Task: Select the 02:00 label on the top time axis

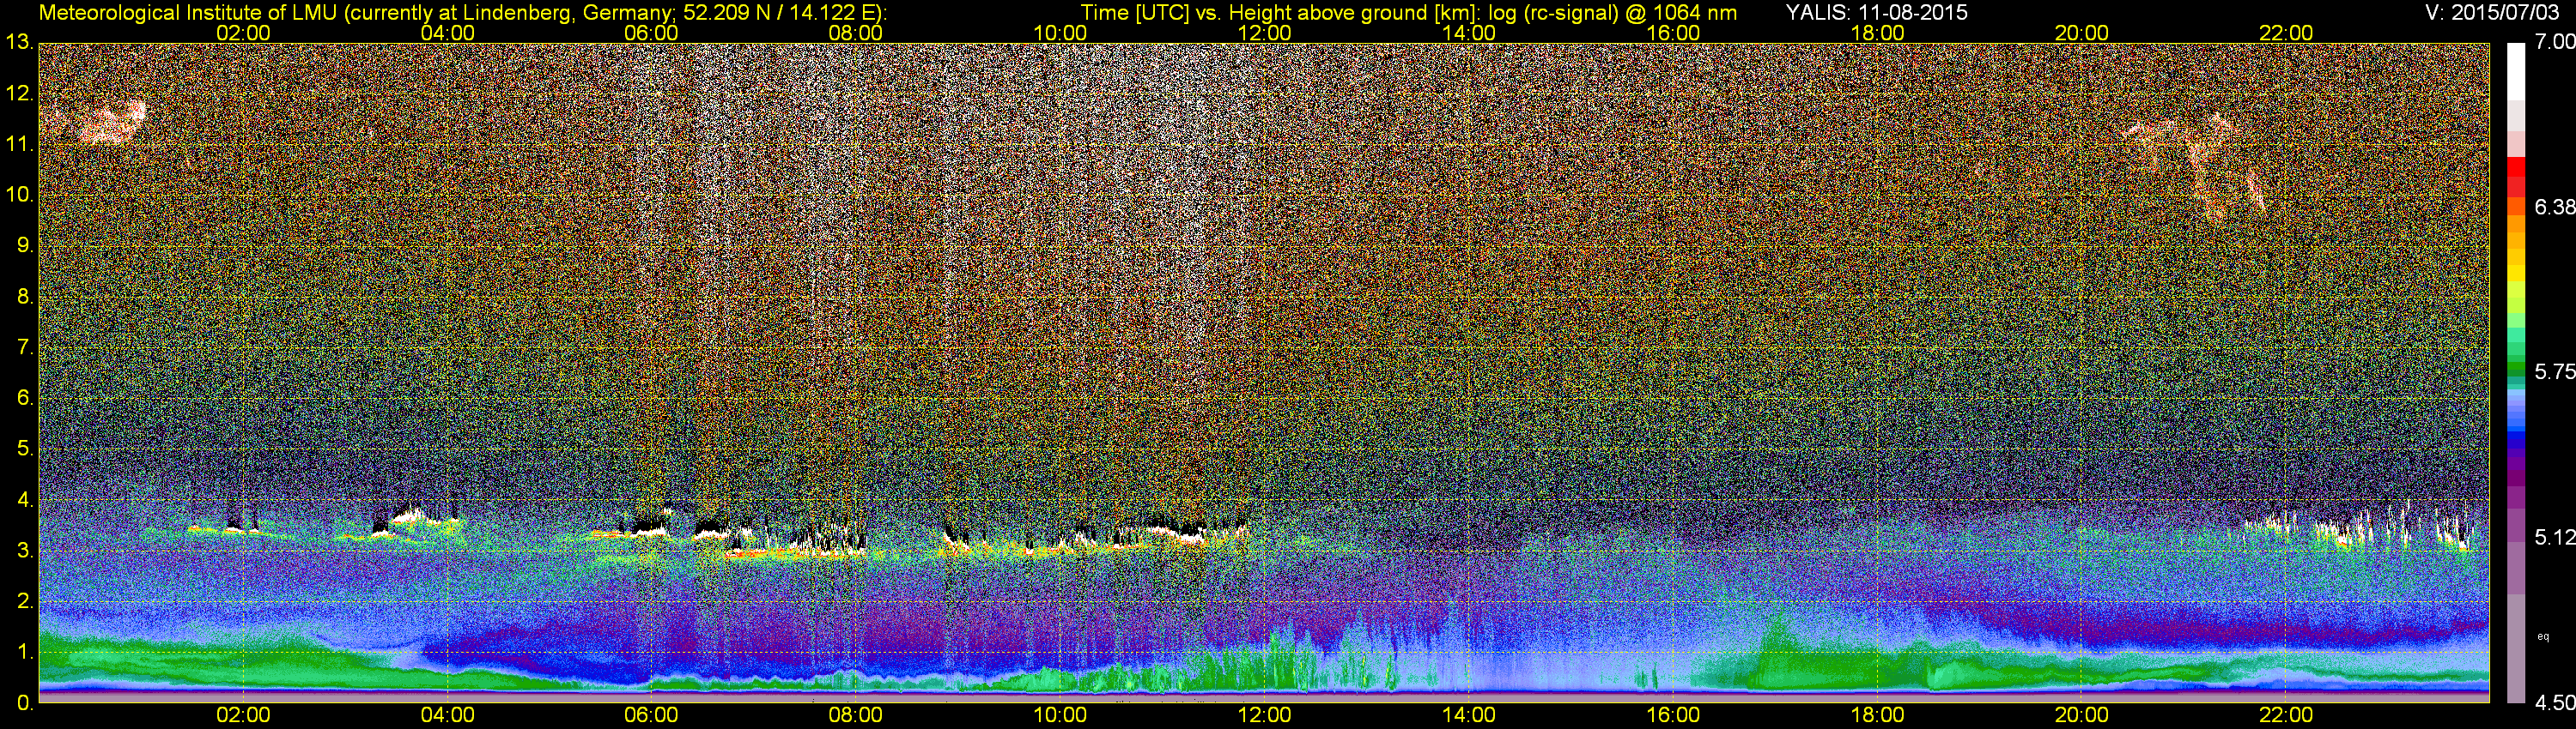Action: 243,33
